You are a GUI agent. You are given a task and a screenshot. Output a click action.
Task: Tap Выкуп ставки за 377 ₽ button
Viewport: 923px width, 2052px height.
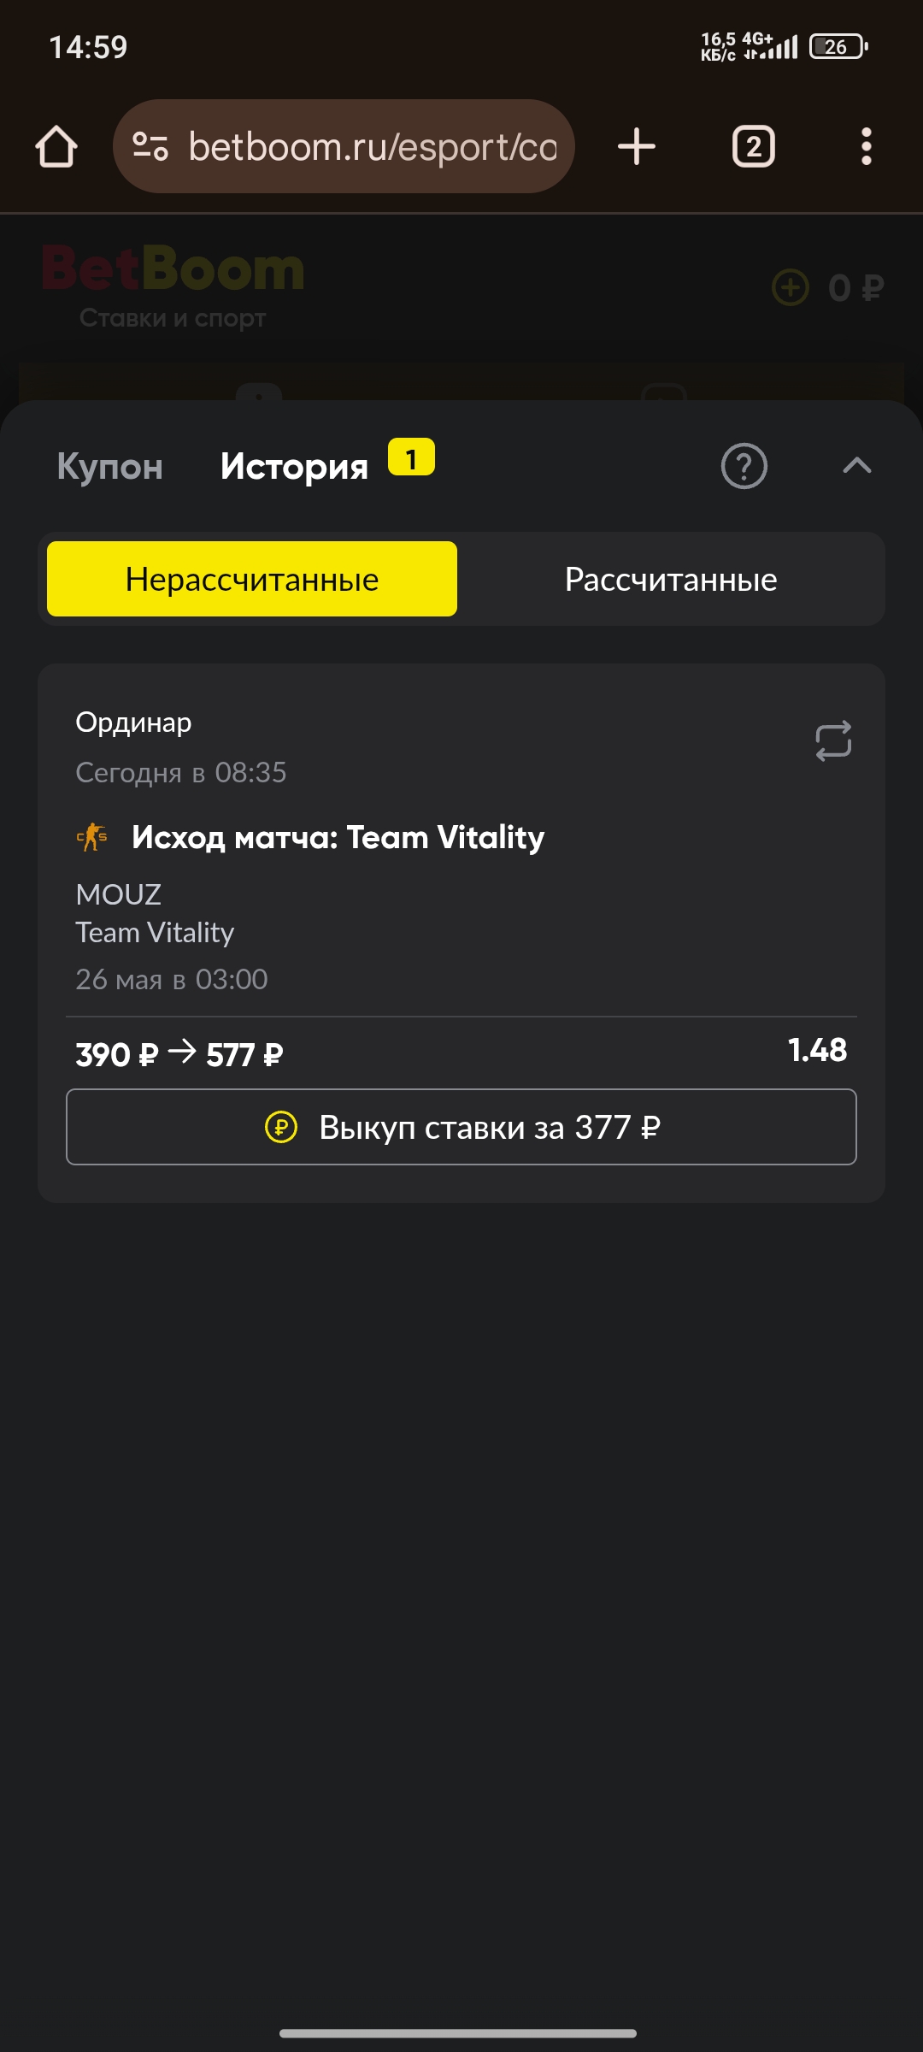tap(461, 1127)
